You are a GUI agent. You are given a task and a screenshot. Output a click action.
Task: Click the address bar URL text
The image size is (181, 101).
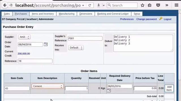point(48,5)
